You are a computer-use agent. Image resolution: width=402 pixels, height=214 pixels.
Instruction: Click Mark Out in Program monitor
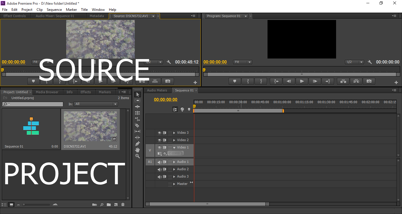261,81
